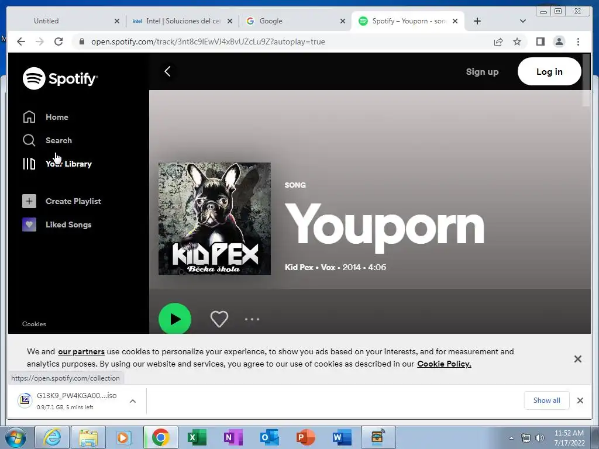This screenshot has height=449, width=599.
Task: Click Show all downloads
Action: click(x=547, y=400)
